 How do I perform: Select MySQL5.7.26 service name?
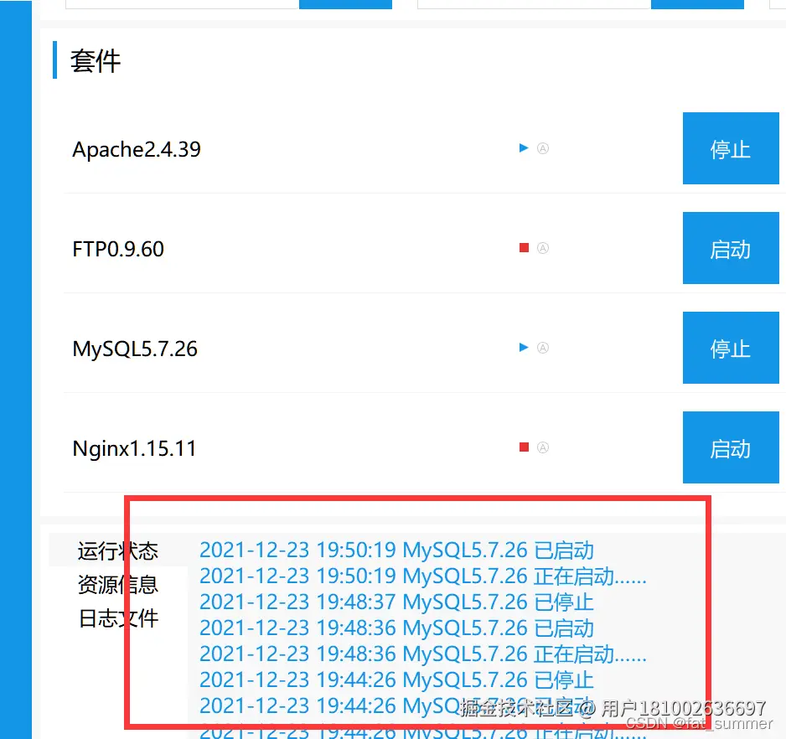click(135, 349)
